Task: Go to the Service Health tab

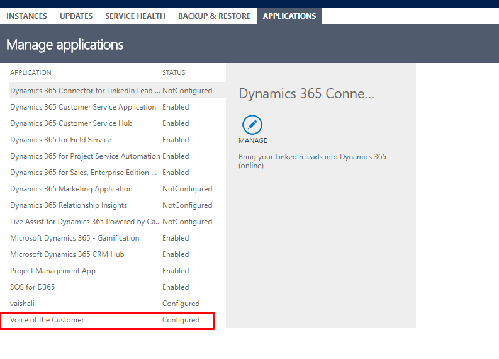Action: point(135,16)
